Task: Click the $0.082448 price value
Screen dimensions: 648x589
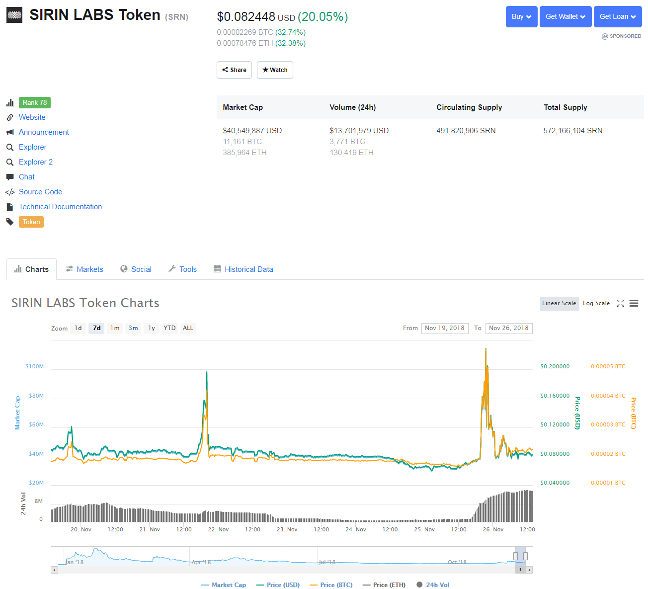Action: pos(246,17)
